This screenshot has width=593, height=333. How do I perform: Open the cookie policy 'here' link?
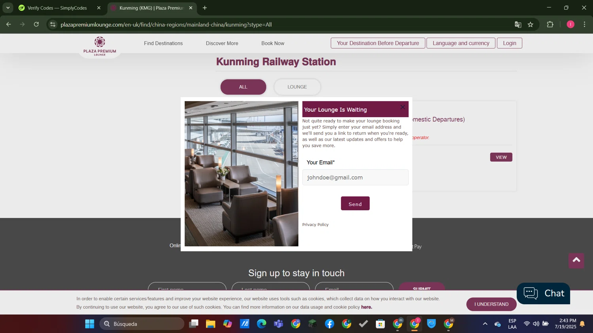366,307
